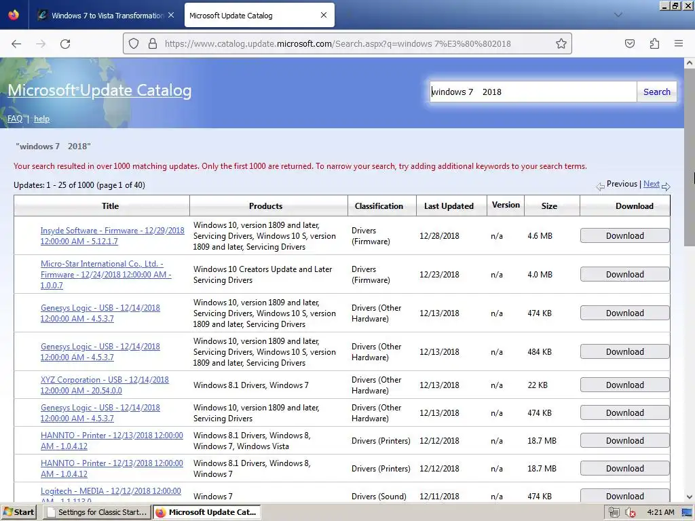Viewport: 695px width, 521px height.
Task: Click the scrollbar up arrow
Action: [690, 63]
